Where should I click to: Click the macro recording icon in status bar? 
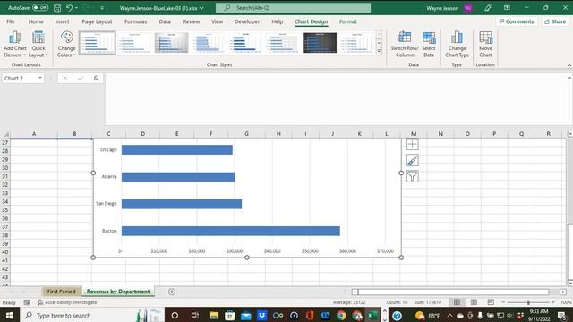pos(27,302)
